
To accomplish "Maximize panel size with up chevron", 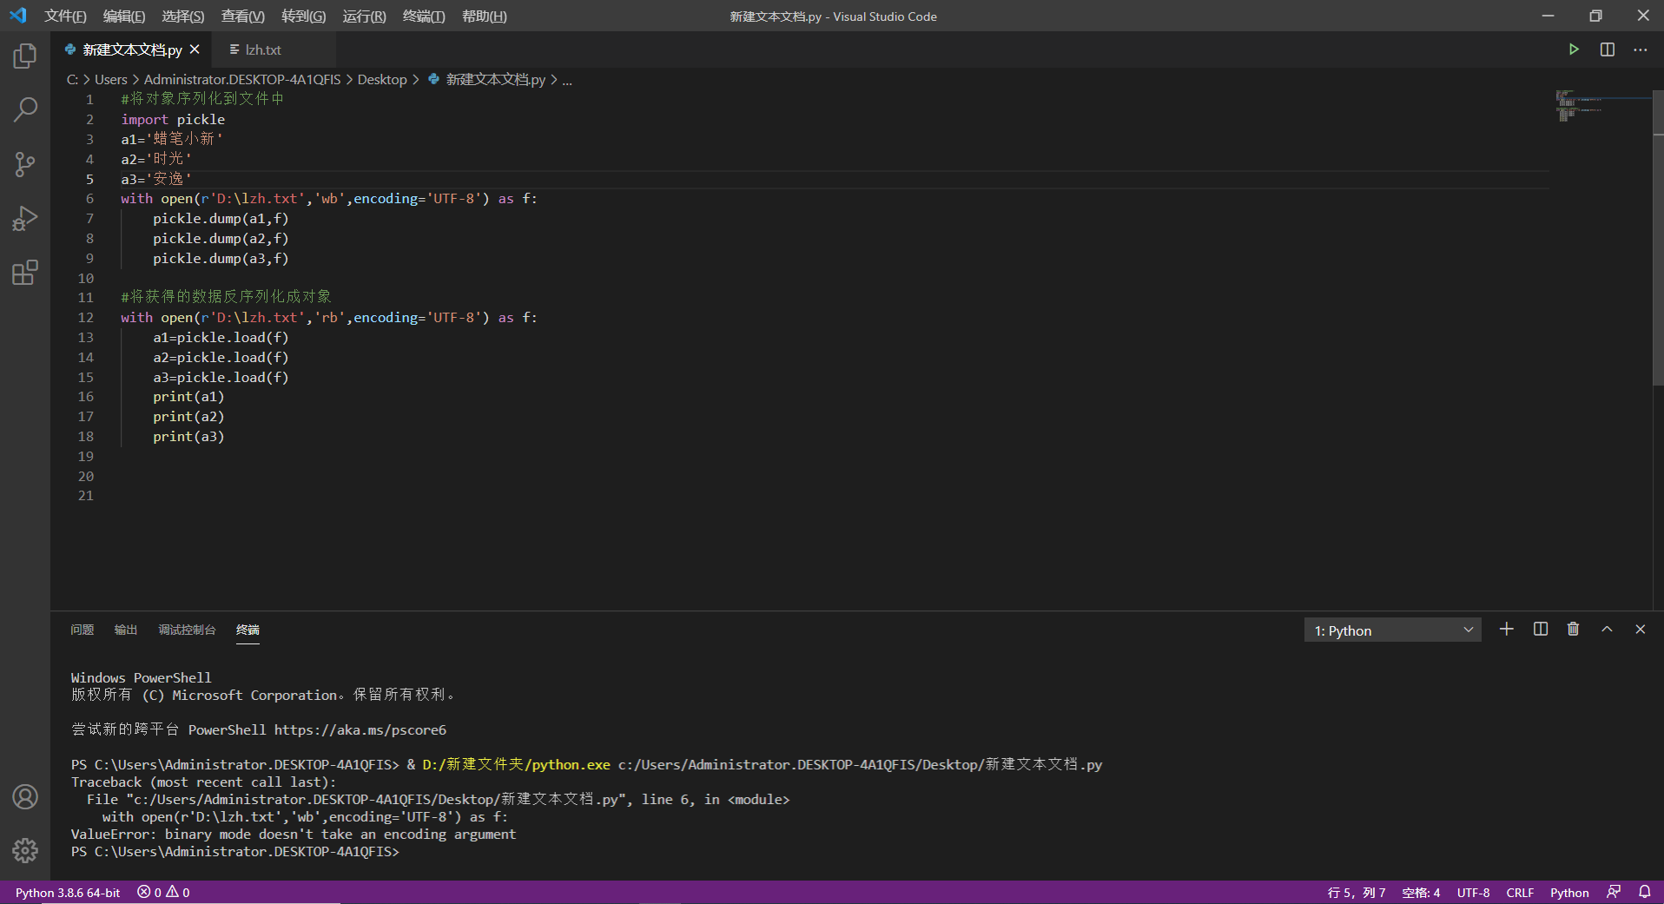I will tap(1607, 630).
